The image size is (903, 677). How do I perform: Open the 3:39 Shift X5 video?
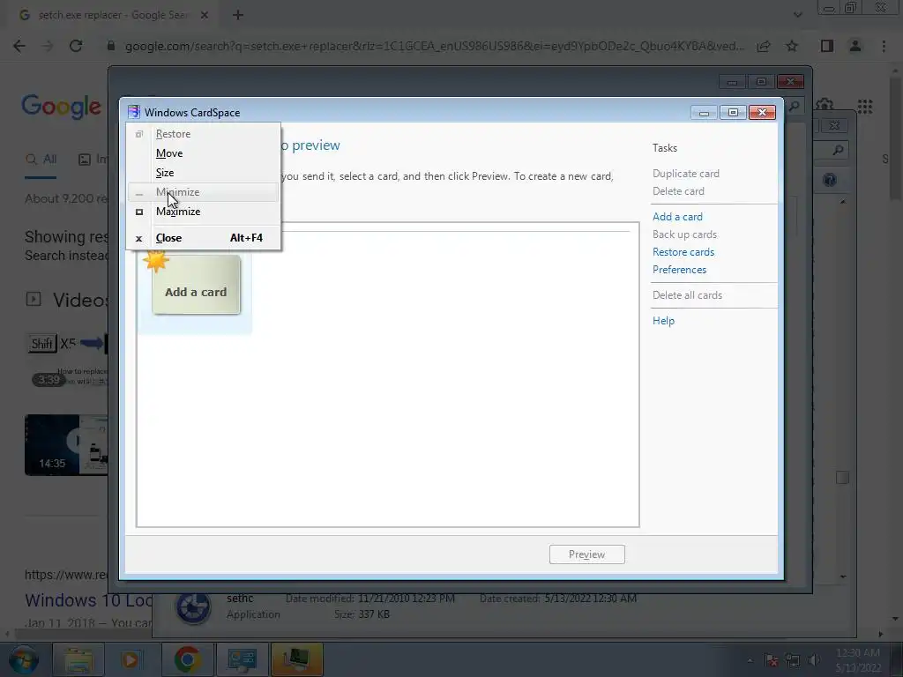click(x=68, y=360)
